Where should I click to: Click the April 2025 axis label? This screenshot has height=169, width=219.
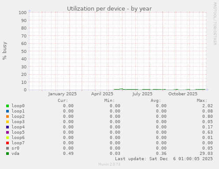(102, 94)
